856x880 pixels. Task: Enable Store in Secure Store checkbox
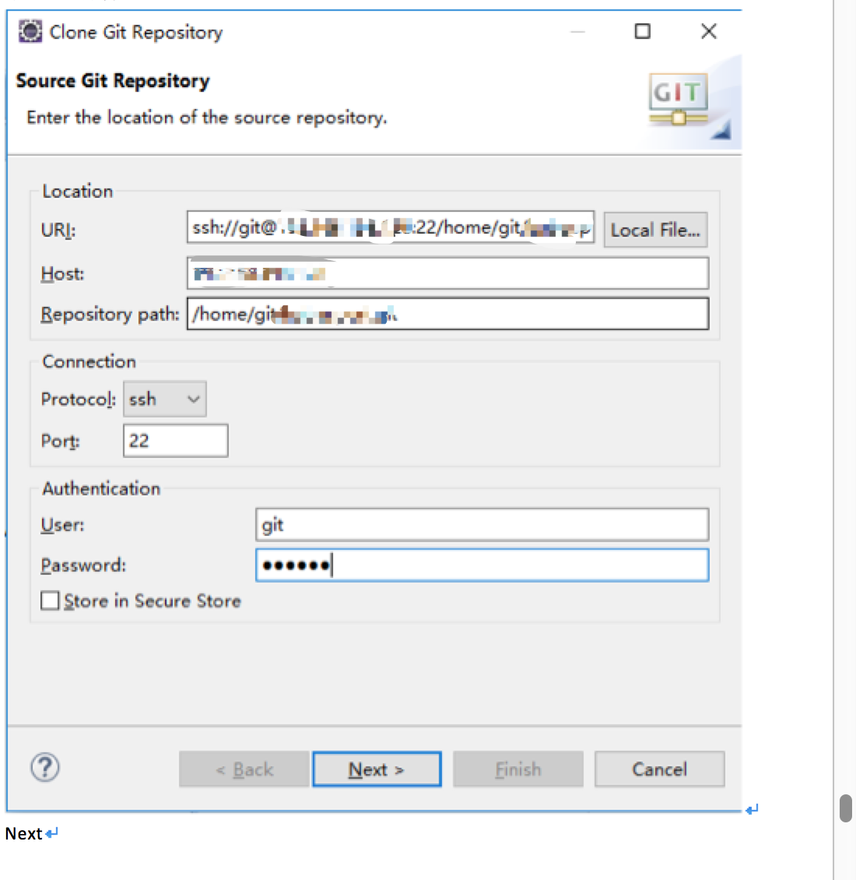(x=50, y=600)
